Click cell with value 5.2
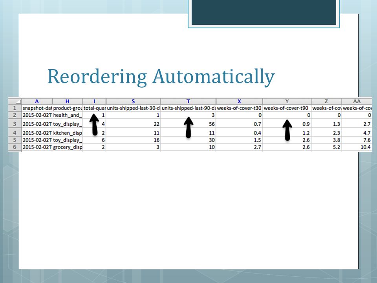 point(326,147)
